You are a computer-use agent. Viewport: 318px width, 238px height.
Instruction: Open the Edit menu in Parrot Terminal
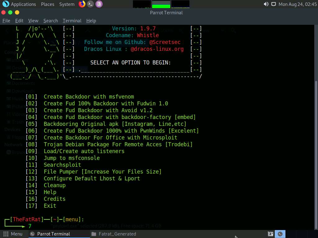click(x=19, y=21)
